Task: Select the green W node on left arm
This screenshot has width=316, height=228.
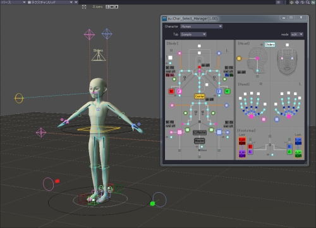Action: (228, 91)
